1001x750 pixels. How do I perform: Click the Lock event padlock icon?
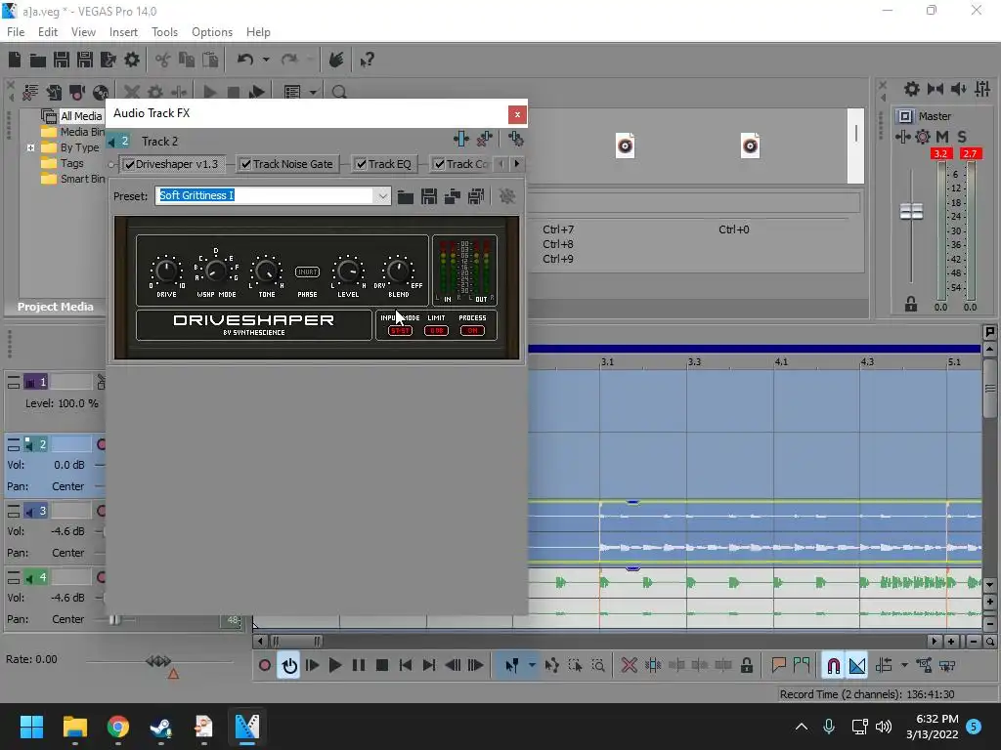(x=746, y=666)
